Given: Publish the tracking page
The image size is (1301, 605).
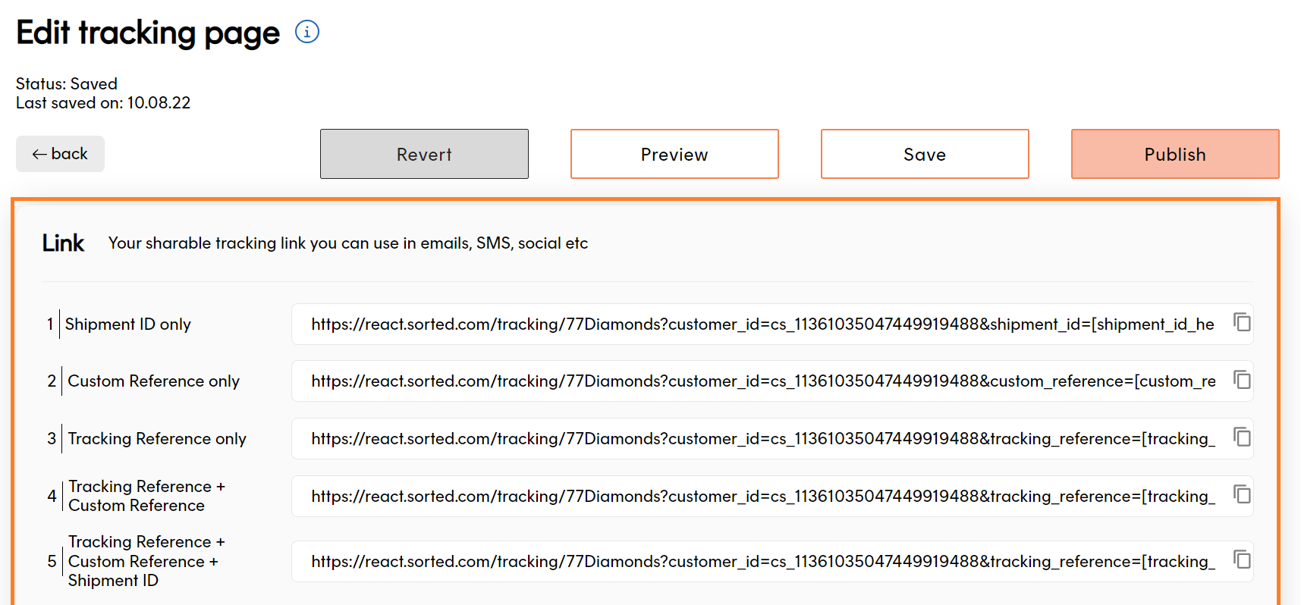Looking at the screenshot, I should coord(1174,154).
